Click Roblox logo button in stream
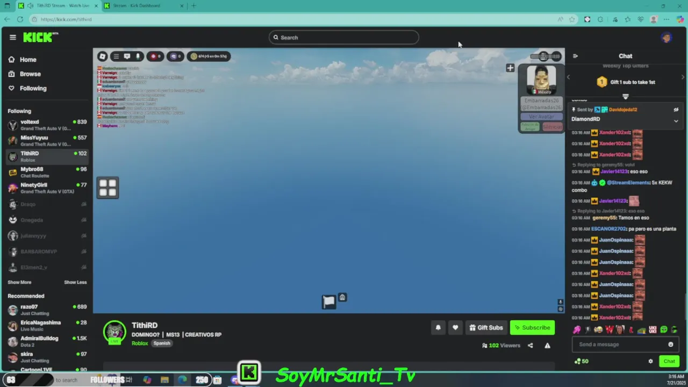The width and height of the screenshot is (688, 387). click(103, 56)
